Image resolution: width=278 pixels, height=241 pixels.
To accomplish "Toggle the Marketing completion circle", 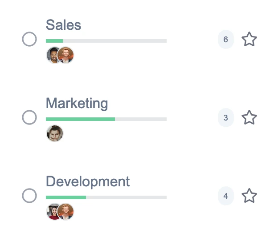I will click(29, 118).
